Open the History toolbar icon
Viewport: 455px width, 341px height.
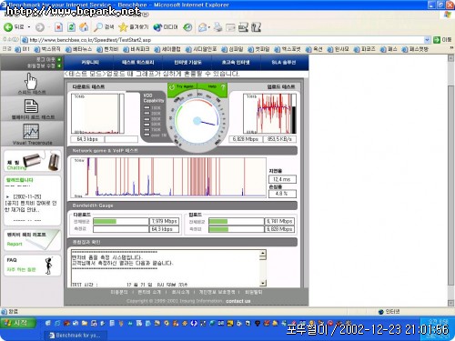[x=187, y=27]
